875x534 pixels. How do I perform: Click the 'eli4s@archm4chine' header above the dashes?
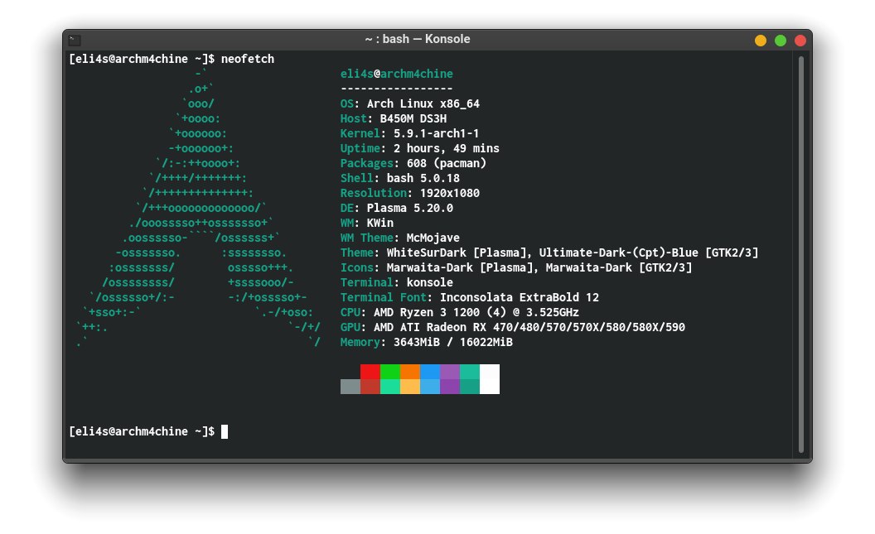(x=397, y=74)
